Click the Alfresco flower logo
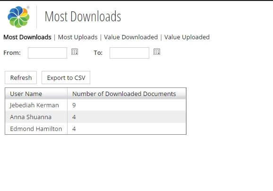 click(x=18, y=17)
